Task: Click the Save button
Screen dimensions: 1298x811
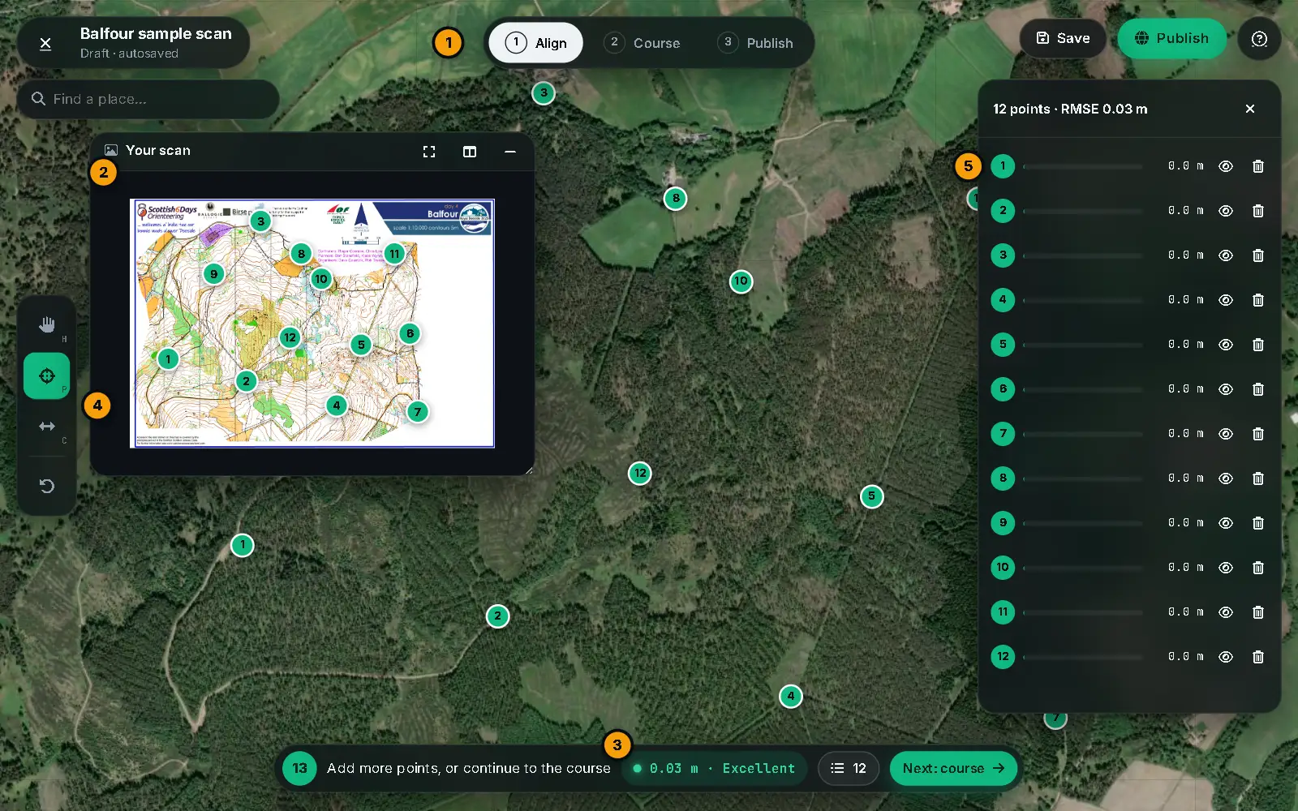Action: pyautogui.click(x=1063, y=38)
